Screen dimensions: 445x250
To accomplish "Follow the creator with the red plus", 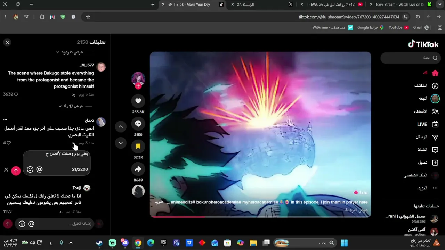I will (138, 86).
